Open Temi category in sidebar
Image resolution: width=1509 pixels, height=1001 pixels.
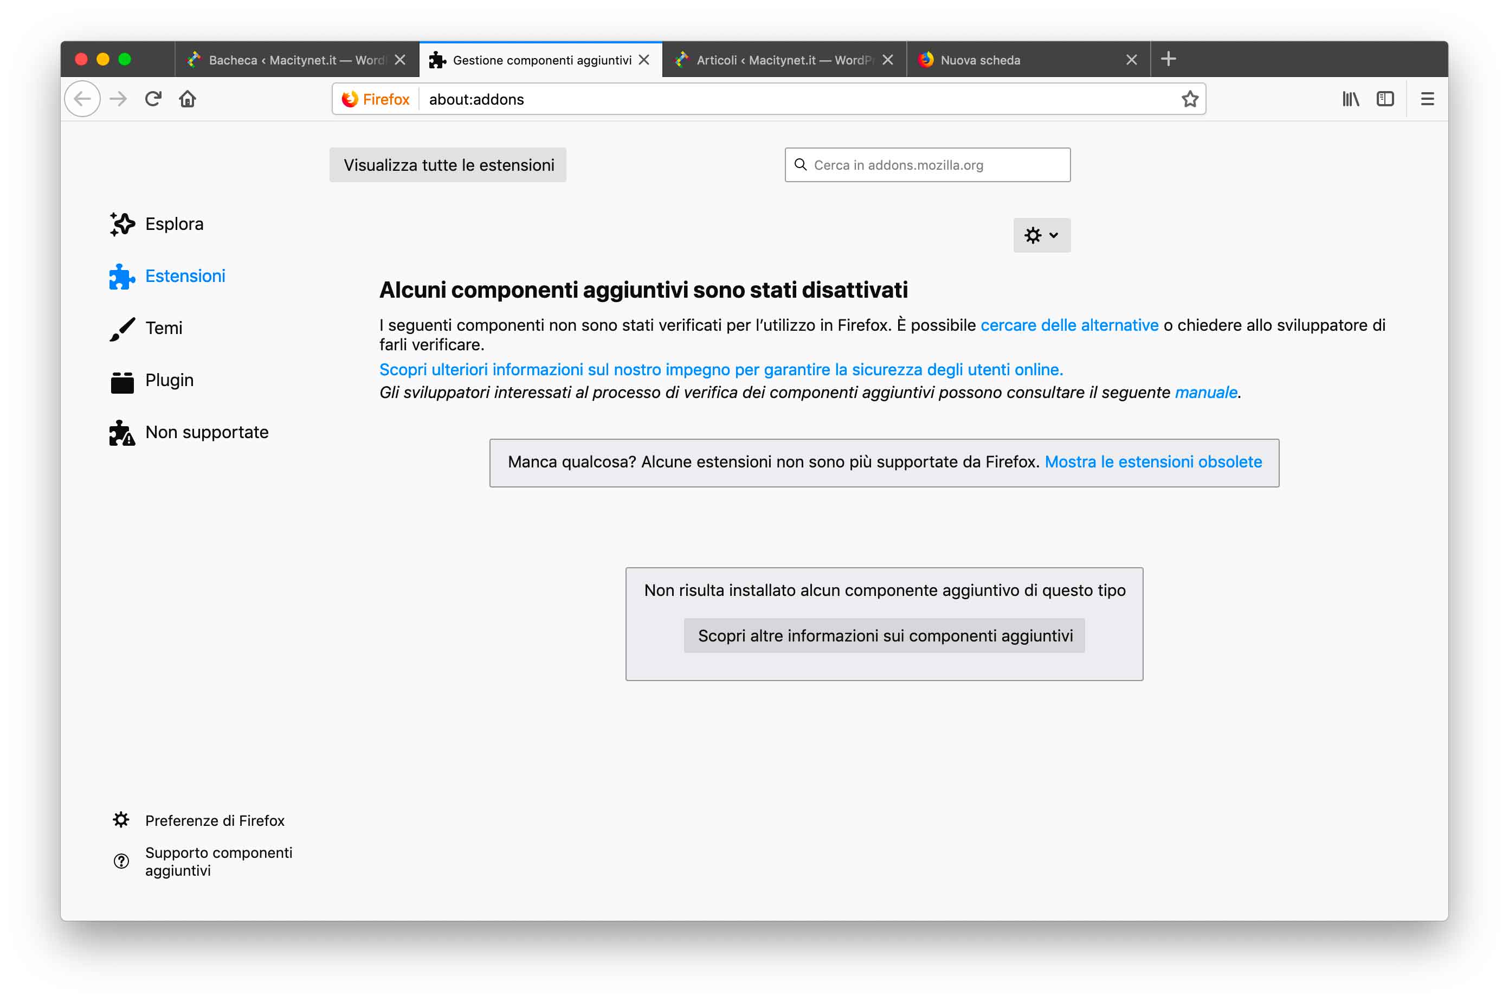click(163, 328)
